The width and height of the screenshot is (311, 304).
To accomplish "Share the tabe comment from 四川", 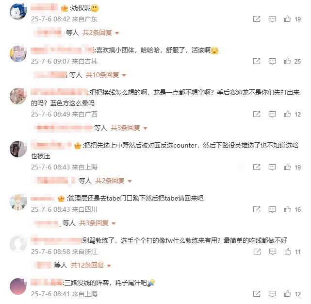I will [x=257, y=209].
